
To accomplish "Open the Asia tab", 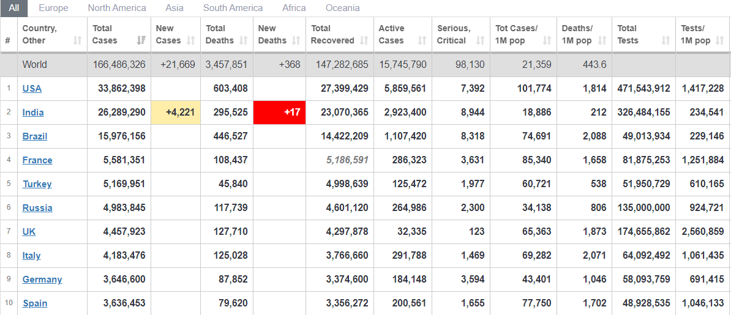I will click(x=174, y=8).
